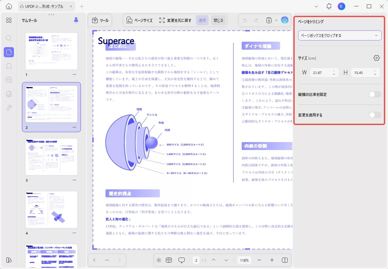The height and width of the screenshot is (269, 388).
Task: Open the search sidebar icon
Action: point(9,38)
